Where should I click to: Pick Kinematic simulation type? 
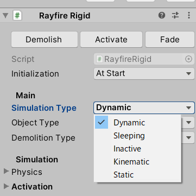pos(137,162)
